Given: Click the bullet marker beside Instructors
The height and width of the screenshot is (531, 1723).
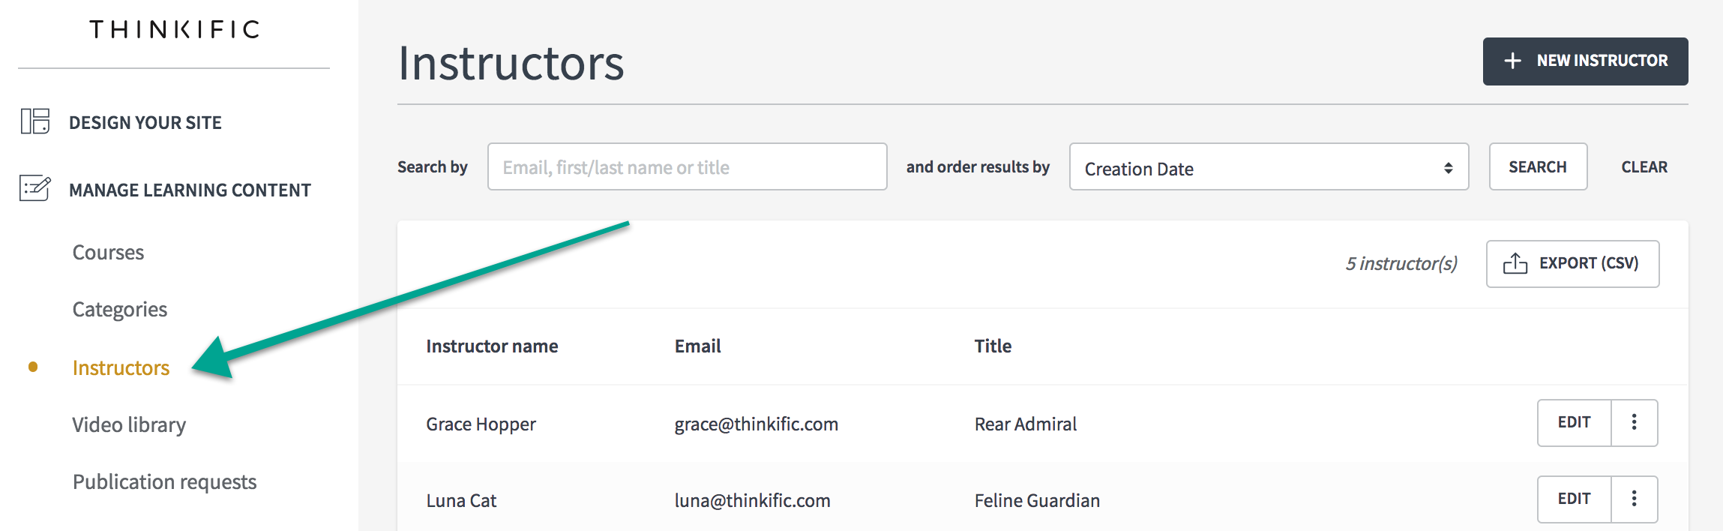Looking at the screenshot, I should pos(33,367).
